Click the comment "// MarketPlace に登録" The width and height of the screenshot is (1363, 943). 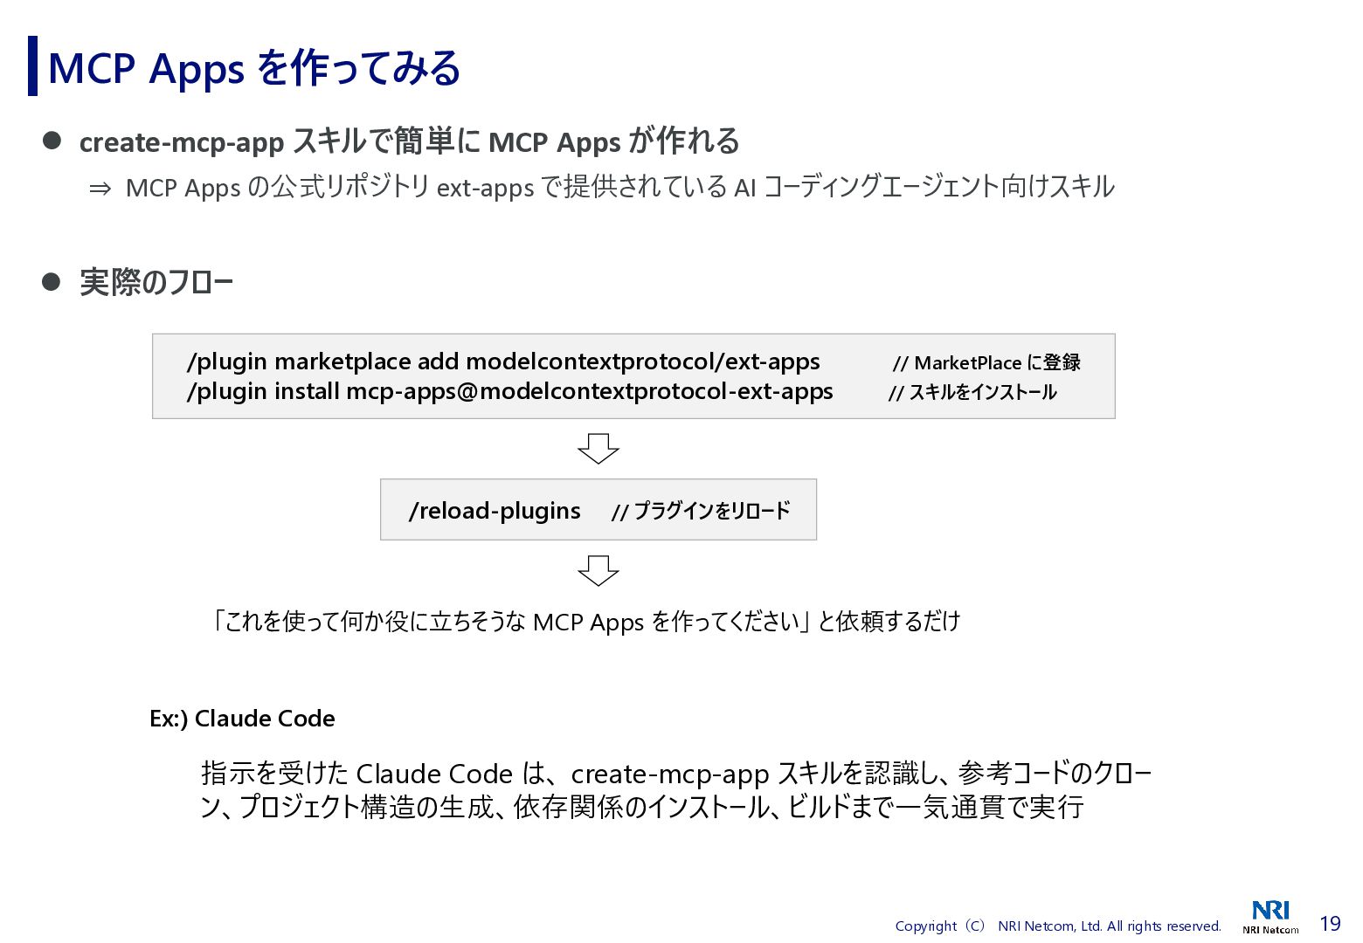pyautogui.click(x=986, y=362)
